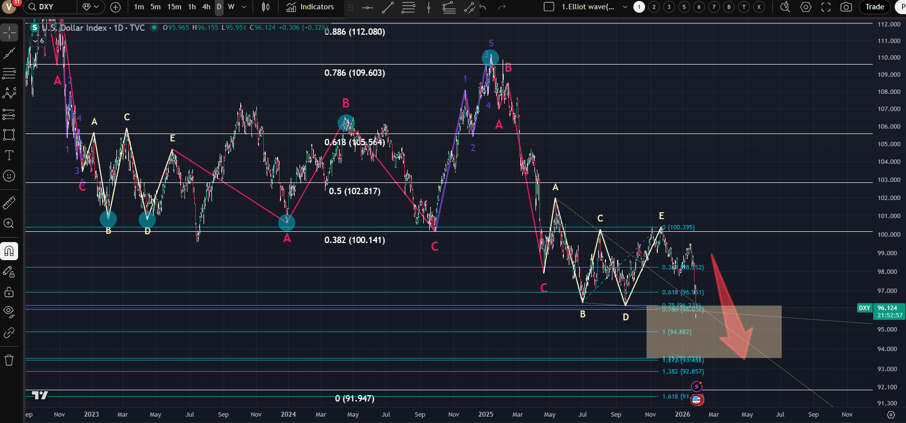The image size is (906, 423).
Task: Toggle lock all drawings
Action: click(x=9, y=292)
